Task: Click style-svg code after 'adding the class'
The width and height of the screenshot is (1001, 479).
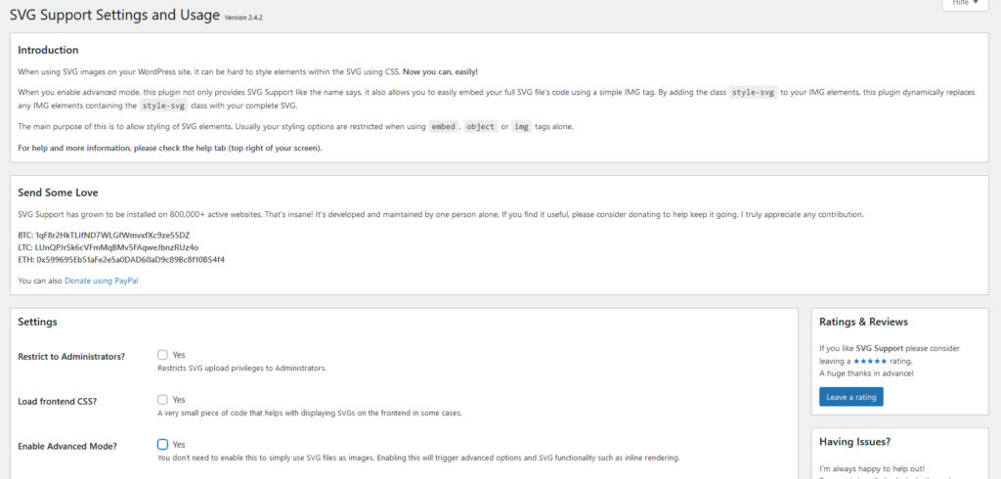Action: (754, 93)
